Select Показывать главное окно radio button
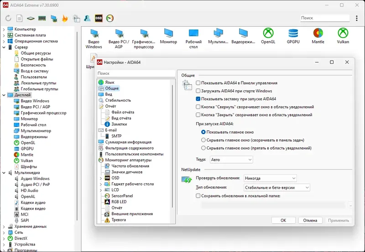The width and height of the screenshot is (365, 252). tap(203, 132)
